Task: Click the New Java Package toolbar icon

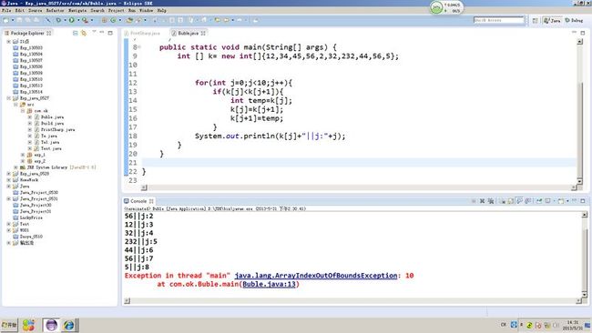Action: 104,20
